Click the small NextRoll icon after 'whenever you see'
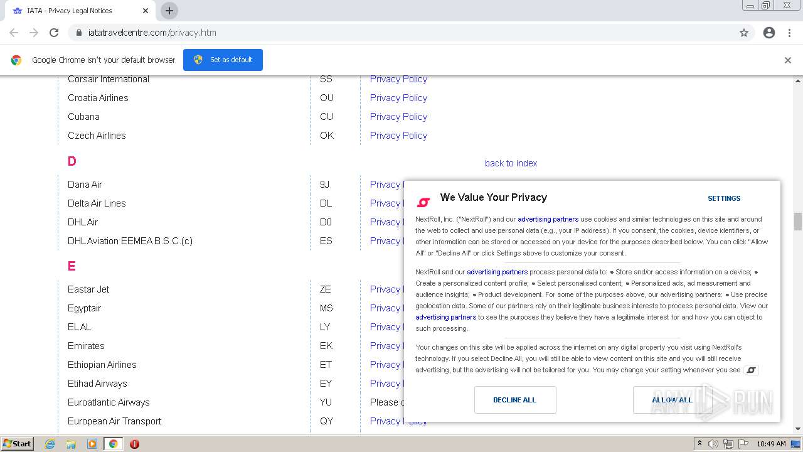This screenshot has height=452, width=803. coord(750,370)
